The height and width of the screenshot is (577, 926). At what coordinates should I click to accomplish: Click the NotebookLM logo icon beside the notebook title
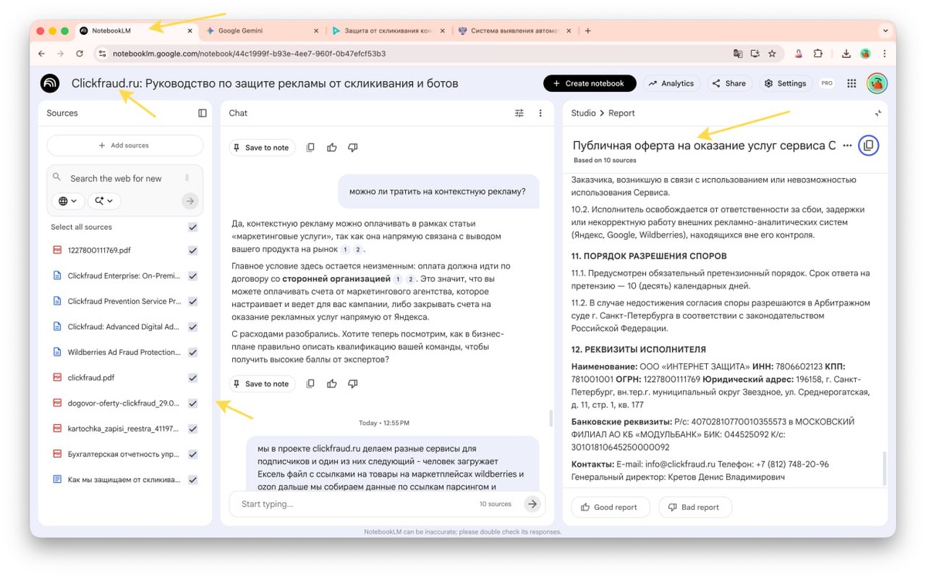[x=50, y=83]
